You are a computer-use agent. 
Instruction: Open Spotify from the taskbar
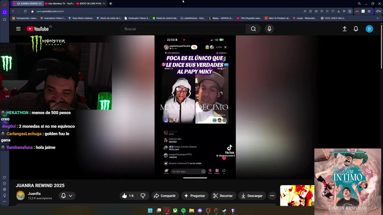click(x=183, y=211)
